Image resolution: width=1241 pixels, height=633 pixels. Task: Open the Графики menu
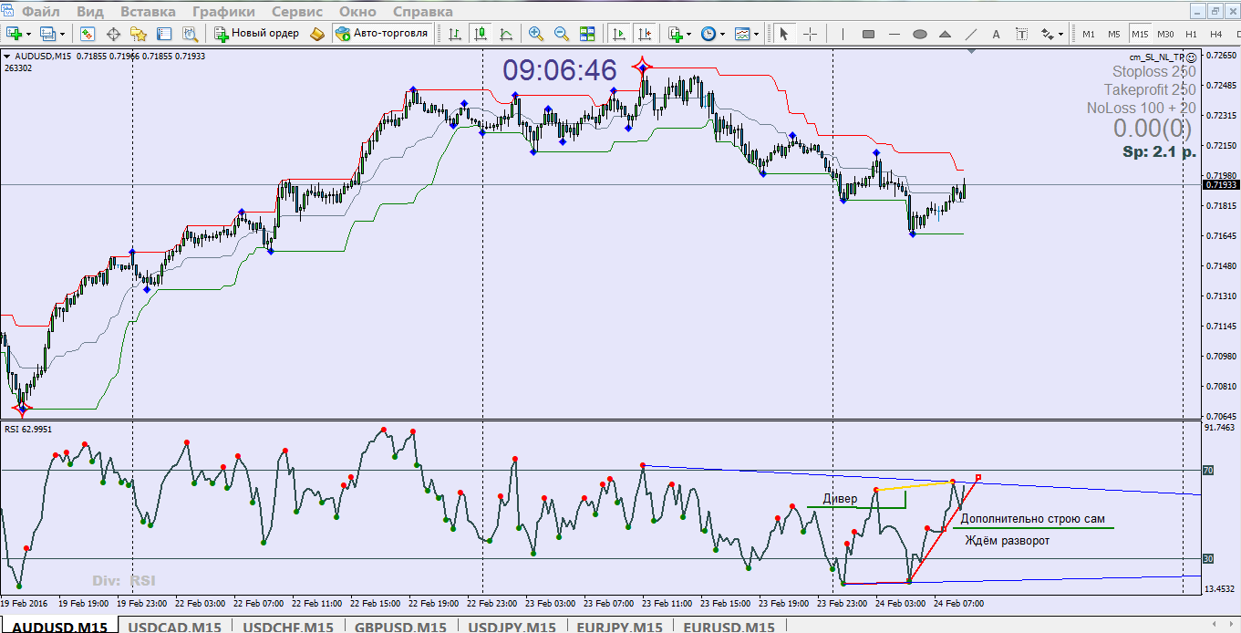(x=223, y=12)
